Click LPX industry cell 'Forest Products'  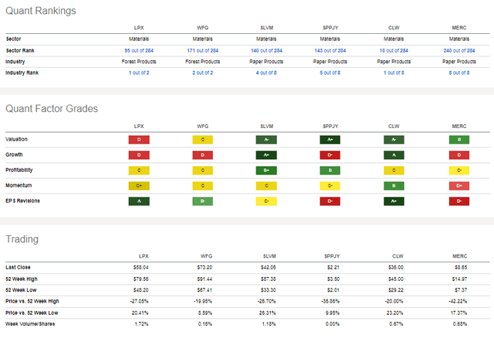pos(139,62)
